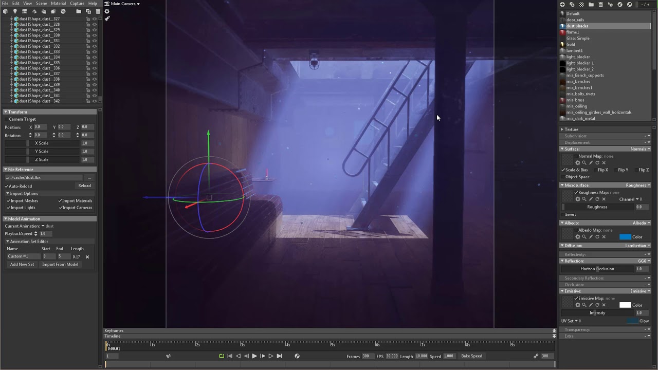658x370 pixels.
Task: Create a new material with plus icon
Action: (x=562, y=5)
